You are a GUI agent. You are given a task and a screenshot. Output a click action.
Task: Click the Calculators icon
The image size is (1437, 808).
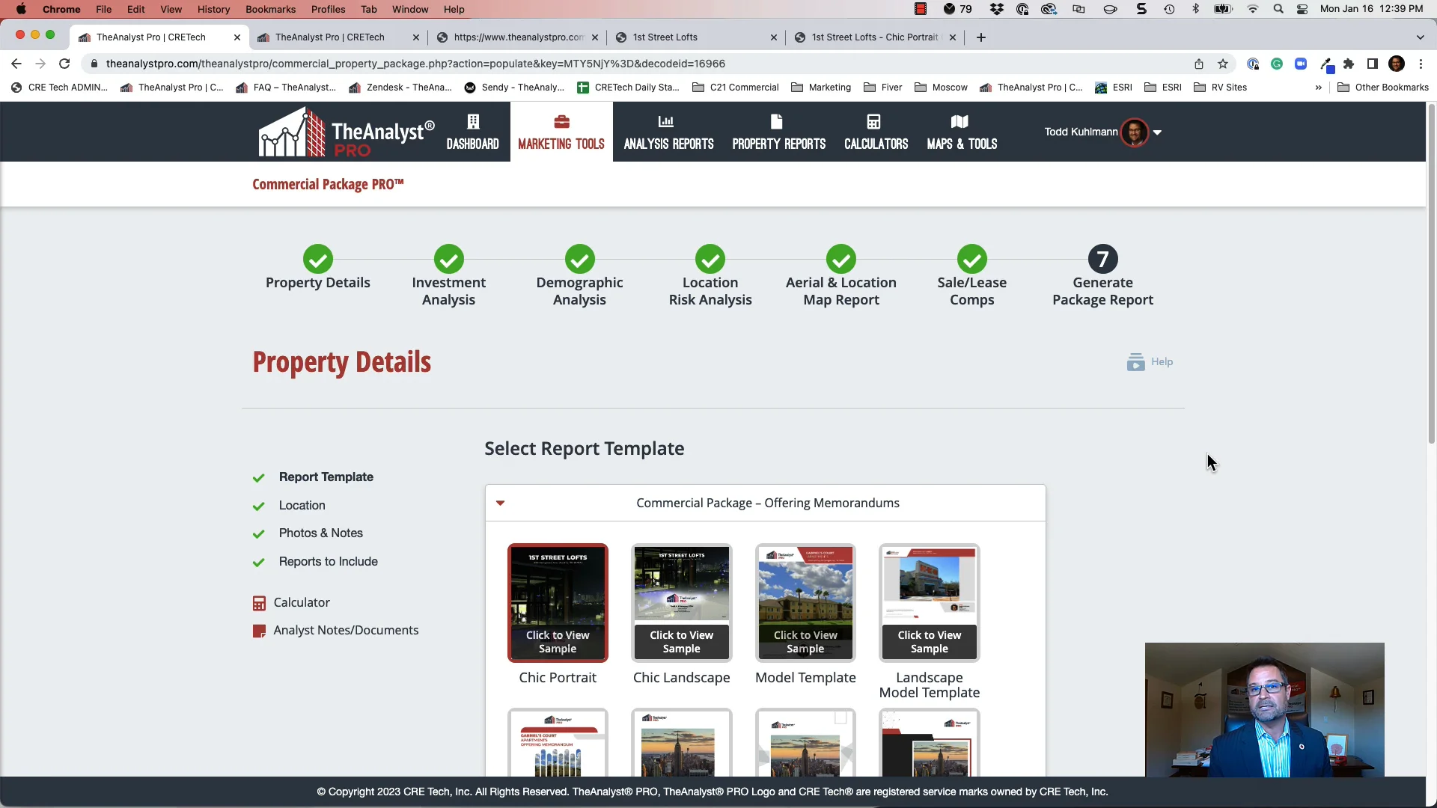876,132
